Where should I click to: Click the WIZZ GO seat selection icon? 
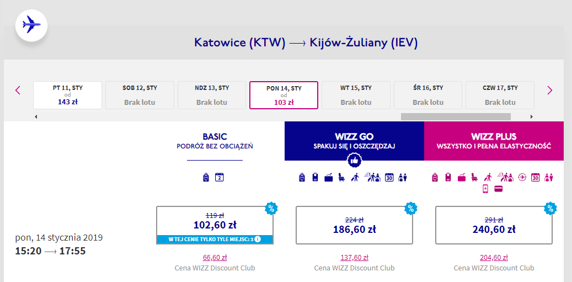[342, 178]
